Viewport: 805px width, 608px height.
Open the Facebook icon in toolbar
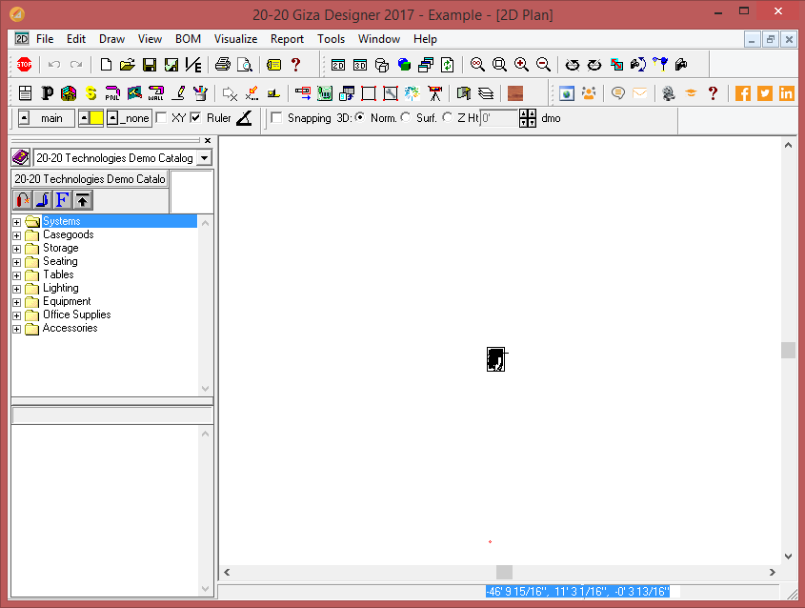pyautogui.click(x=743, y=93)
